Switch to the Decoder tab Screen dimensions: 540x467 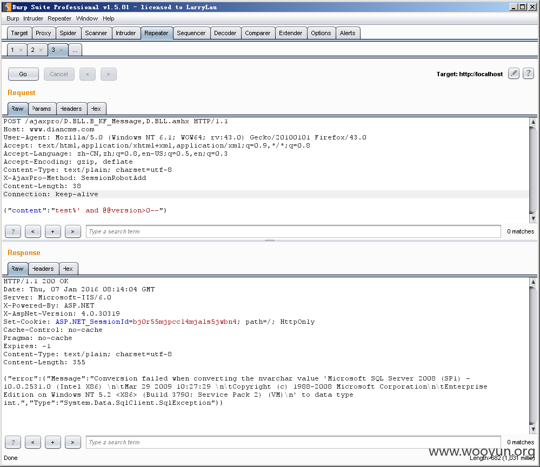[x=225, y=33]
